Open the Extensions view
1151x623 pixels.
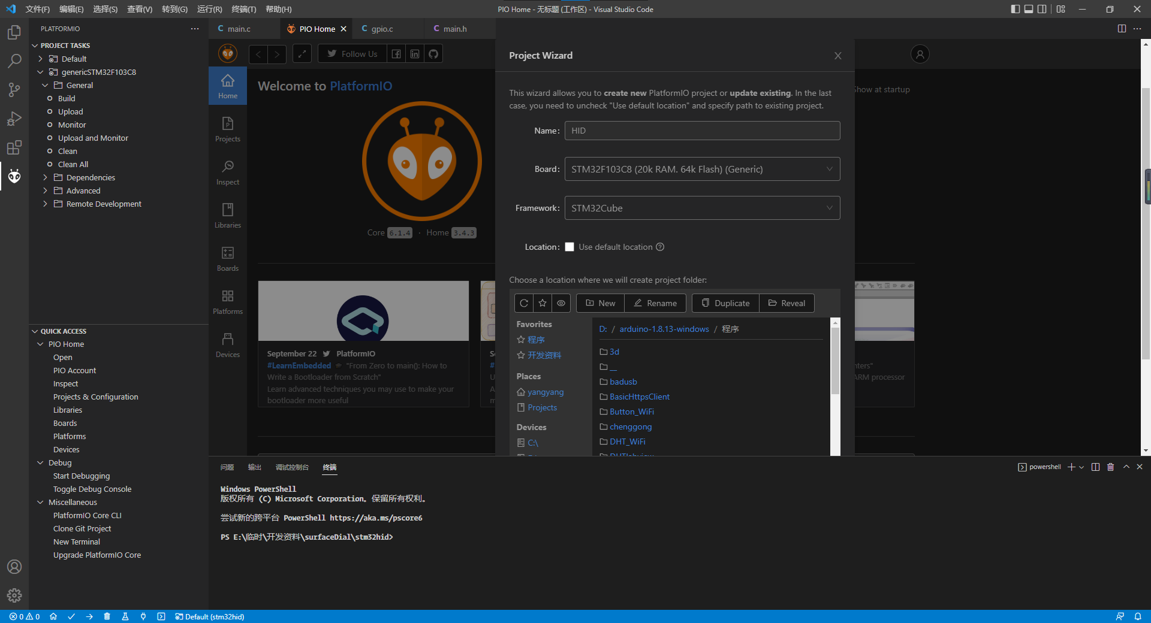click(x=14, y=147)
